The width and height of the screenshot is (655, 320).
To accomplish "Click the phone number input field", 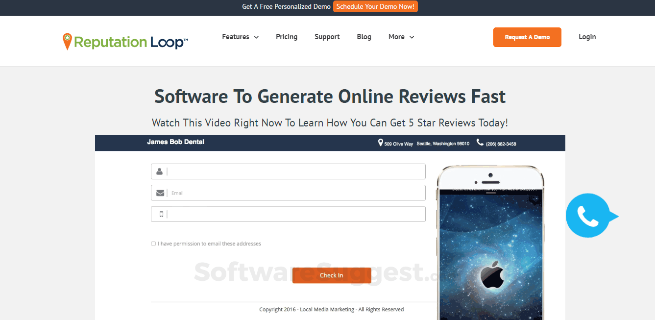I will point(294,214).
